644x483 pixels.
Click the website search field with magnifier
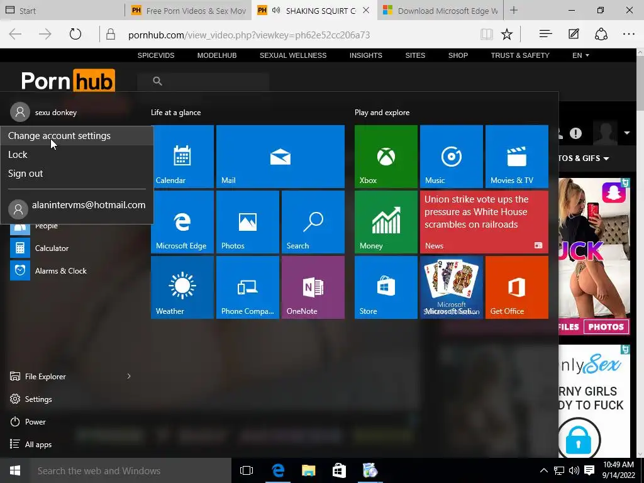click(203, 81)
